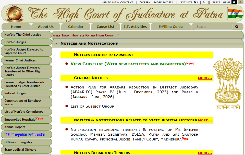
Task: Click MORE link beside Notices Regarding Tenders
Action: [205, 153]
